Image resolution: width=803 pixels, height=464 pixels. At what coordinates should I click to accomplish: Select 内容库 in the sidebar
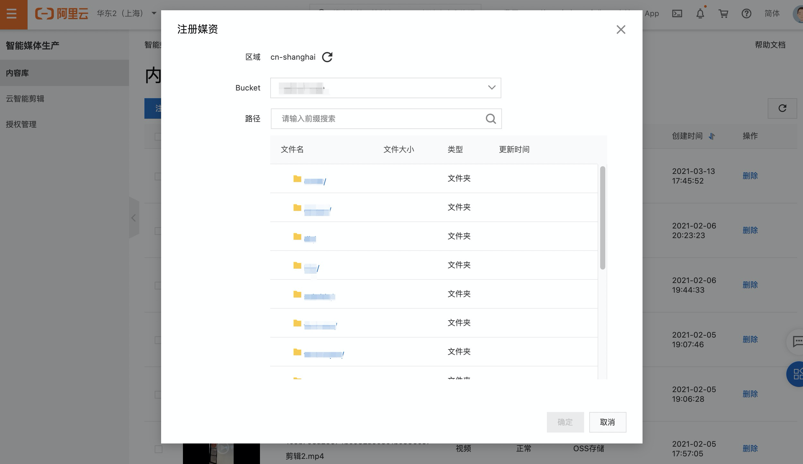(65, 73)
